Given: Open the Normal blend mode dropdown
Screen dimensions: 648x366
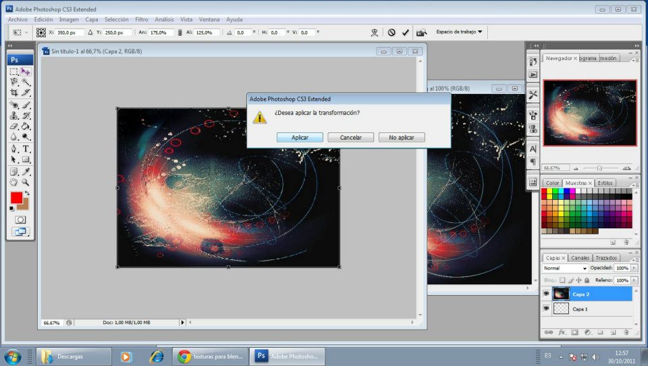Looking at the screenshot, I should (564, 268).
